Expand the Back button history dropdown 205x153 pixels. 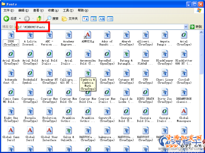[20, 18]
